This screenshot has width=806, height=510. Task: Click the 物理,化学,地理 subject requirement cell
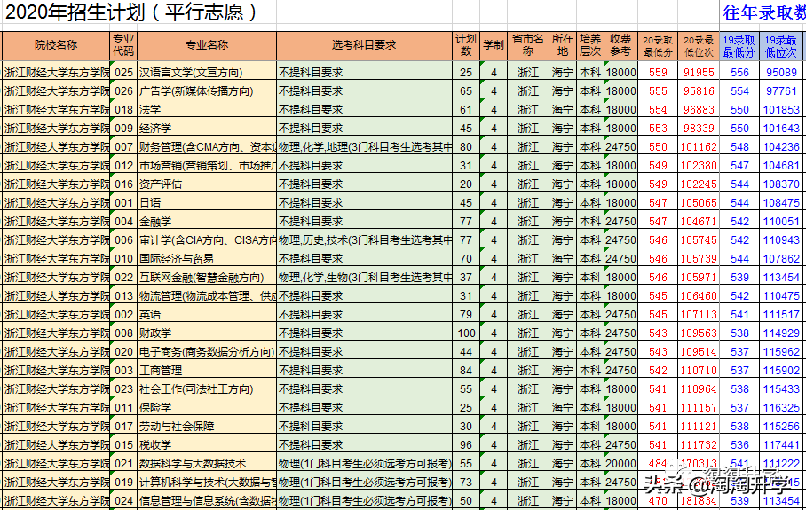(x=365, y=147)
